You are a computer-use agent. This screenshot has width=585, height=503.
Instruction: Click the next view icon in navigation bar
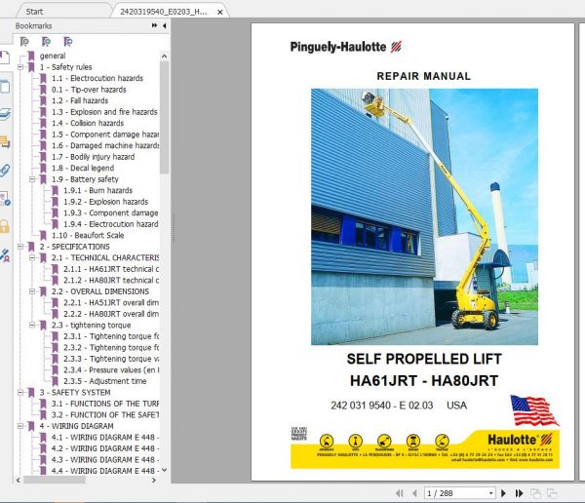(x=552, y=493)
